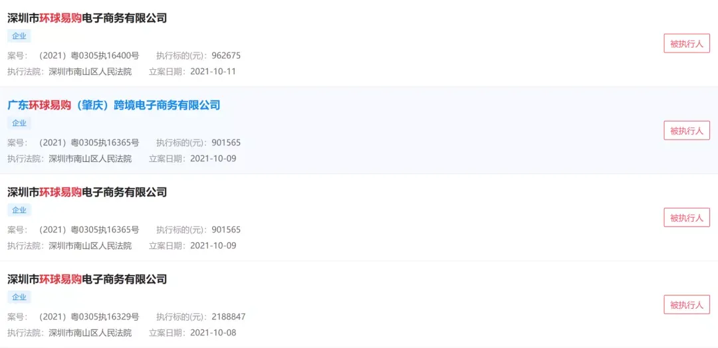This screenshot has width=718, height=348.
Task: Open 深圳市环球易购 title with 立案日期 2021-10-09
Action: point(87,192)
